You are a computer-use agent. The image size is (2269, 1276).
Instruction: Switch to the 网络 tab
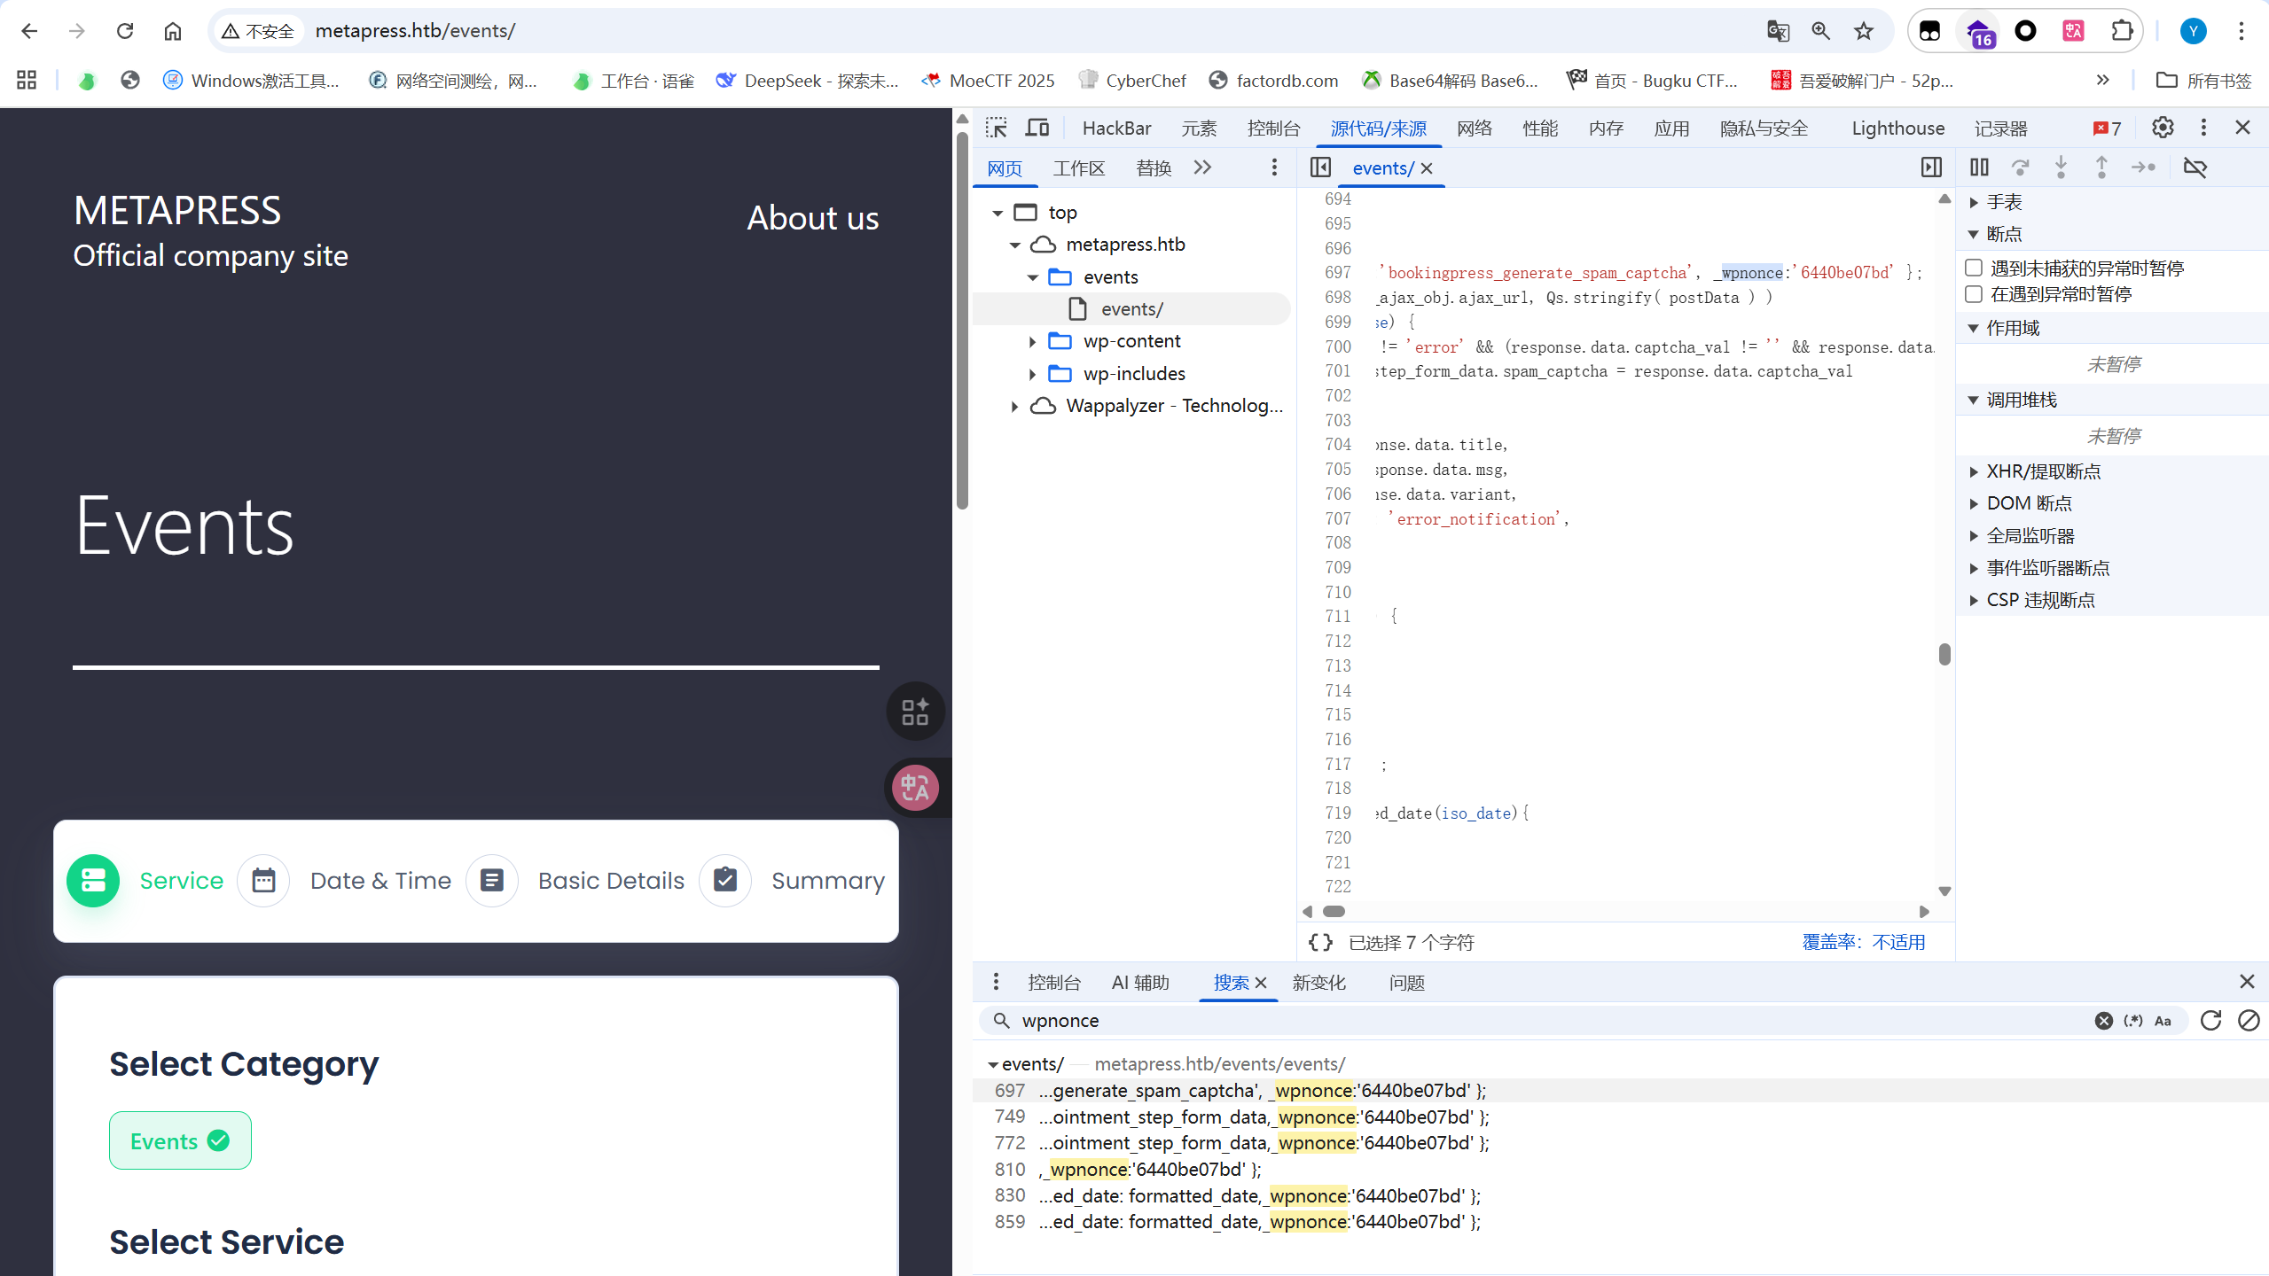point(1475,128)
